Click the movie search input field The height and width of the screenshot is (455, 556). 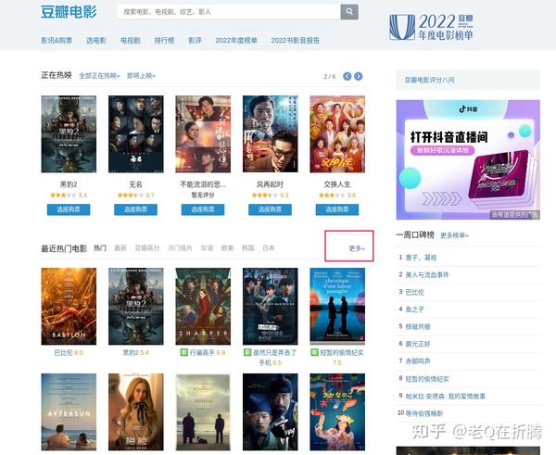click(x=229, y=12)
